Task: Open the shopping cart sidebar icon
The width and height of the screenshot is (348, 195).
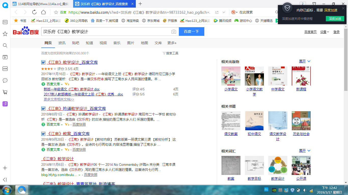Action: pos(5,92)
